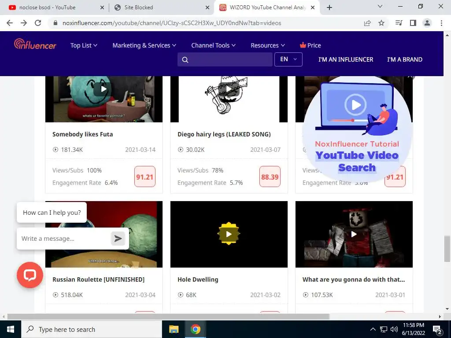Click the horizontal page scrollbar thumb
451x338 pixels.
(168, 317)
